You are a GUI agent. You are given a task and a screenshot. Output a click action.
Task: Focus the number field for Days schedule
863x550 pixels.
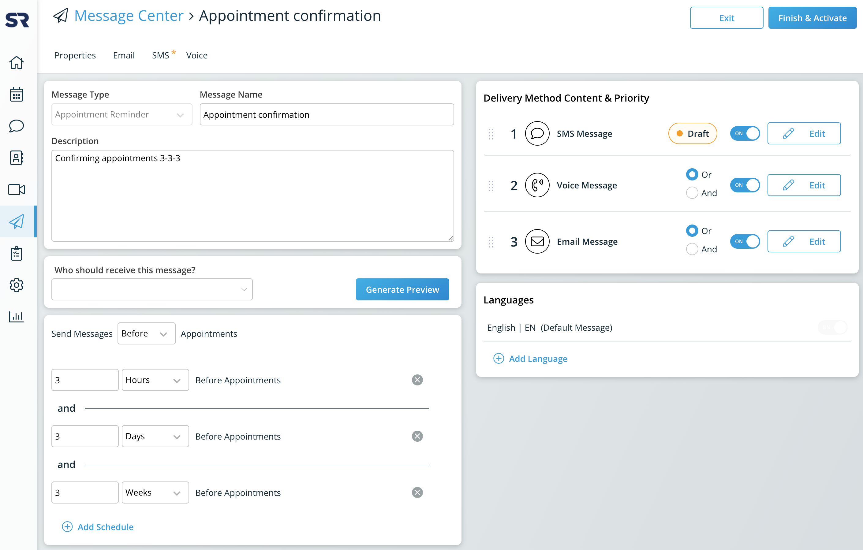point(84,436)
